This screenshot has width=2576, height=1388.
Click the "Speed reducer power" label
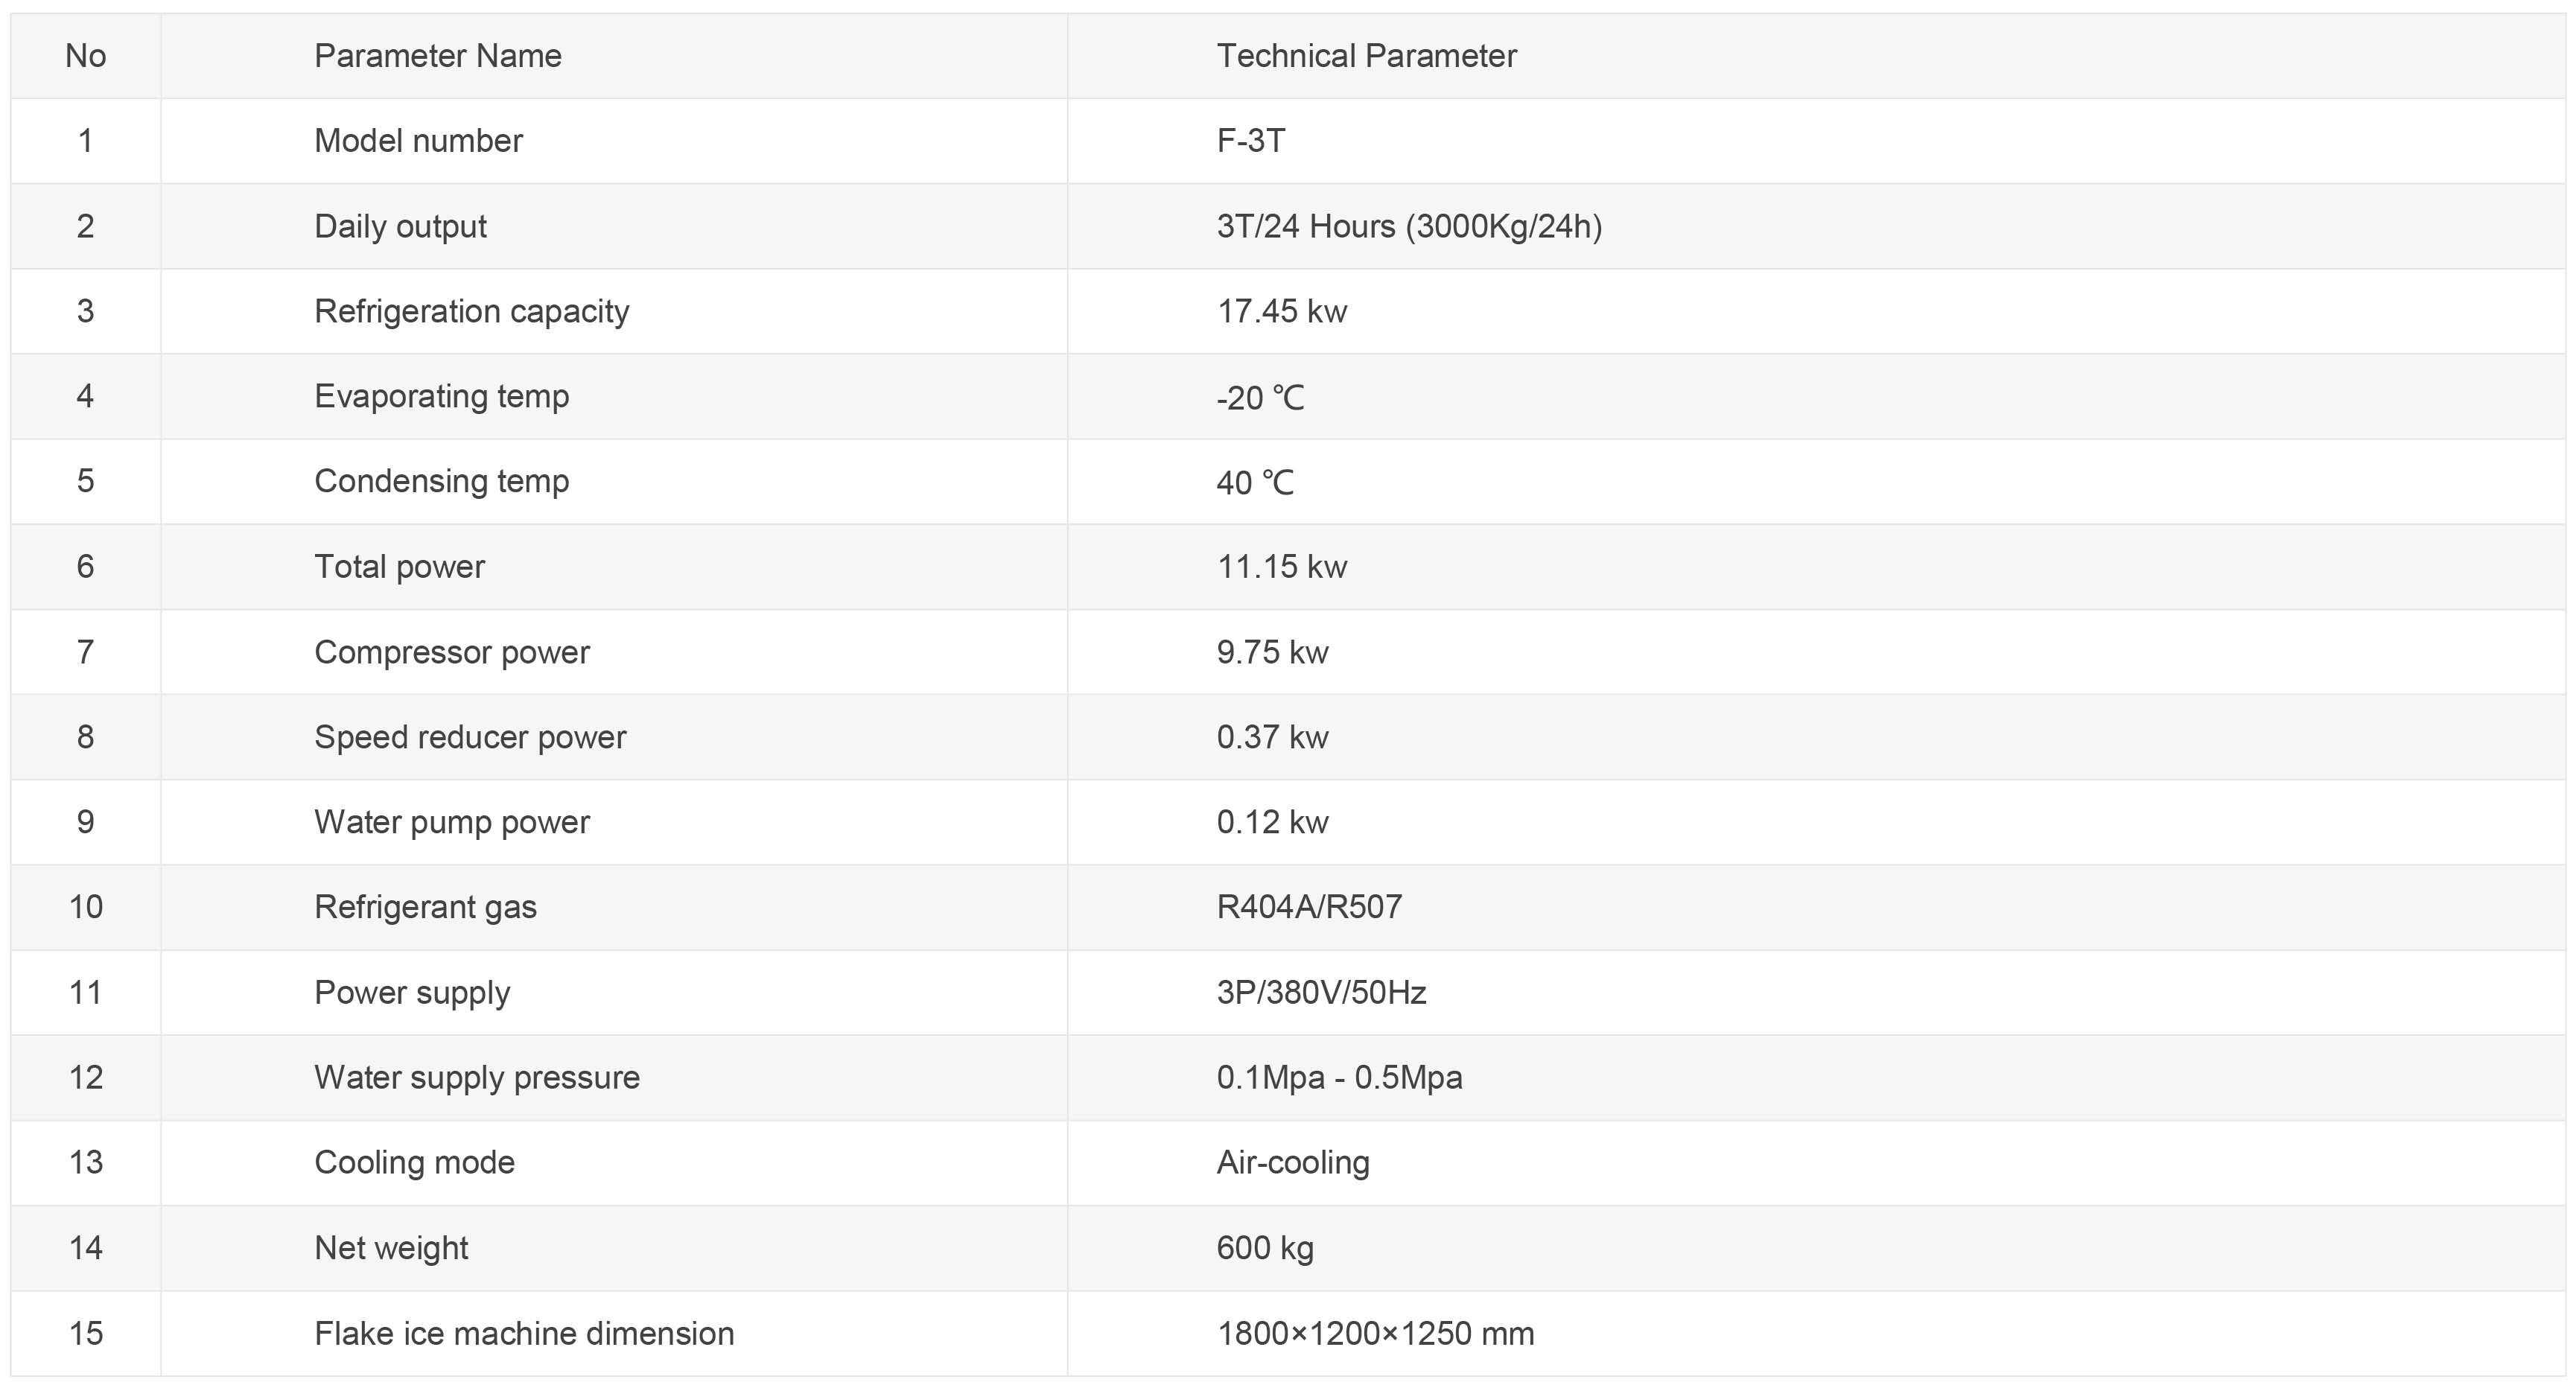[470, 737]
